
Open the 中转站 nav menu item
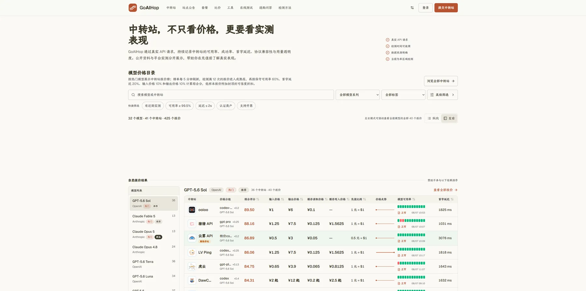171,8
